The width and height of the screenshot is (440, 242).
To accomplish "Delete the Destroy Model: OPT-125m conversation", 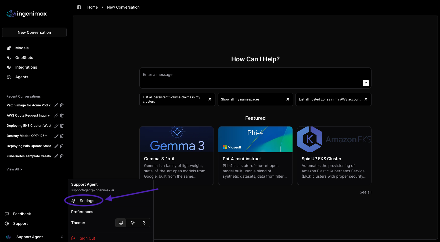I will pos(62,136).
